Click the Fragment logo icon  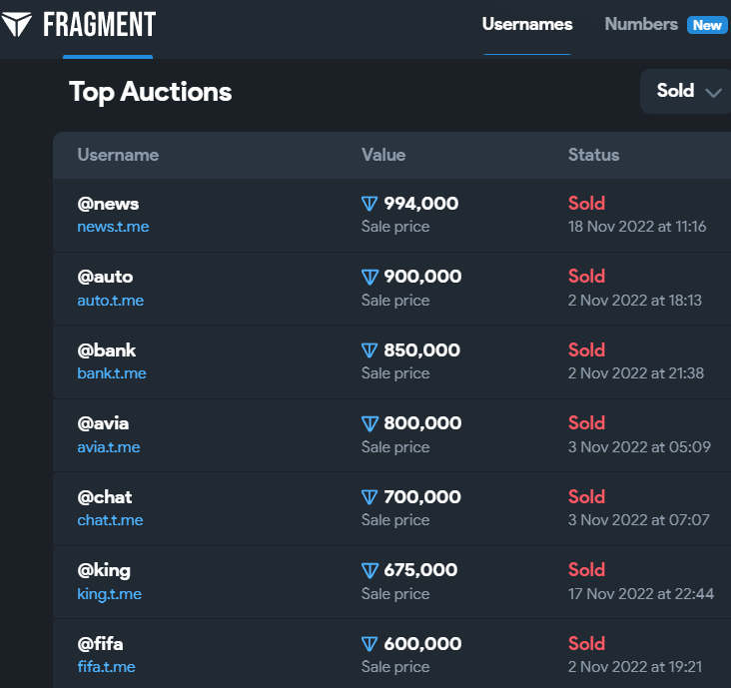click(16, 24)
